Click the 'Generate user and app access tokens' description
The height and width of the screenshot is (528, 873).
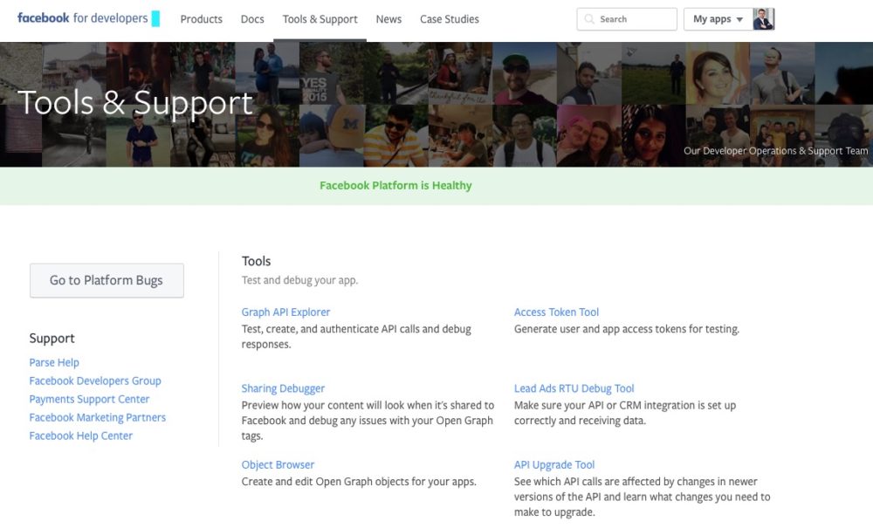(x=626, y=329)
